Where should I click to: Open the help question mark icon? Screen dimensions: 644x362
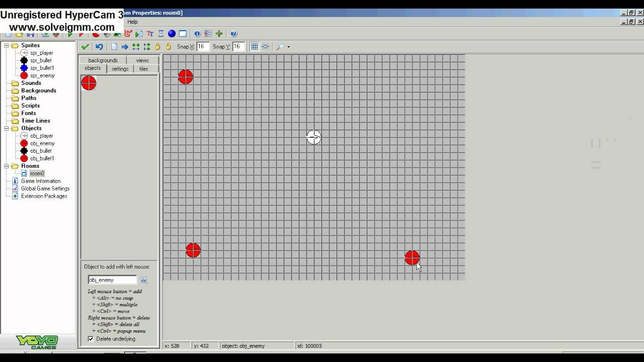coord(233,34)
